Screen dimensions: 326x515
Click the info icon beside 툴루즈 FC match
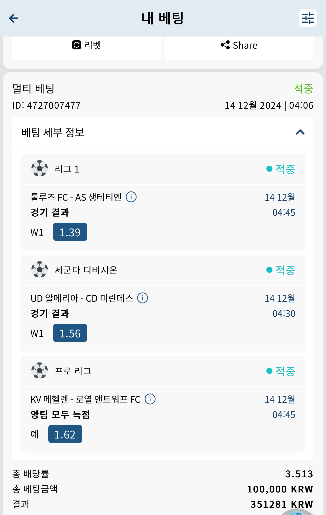point(131,197)
